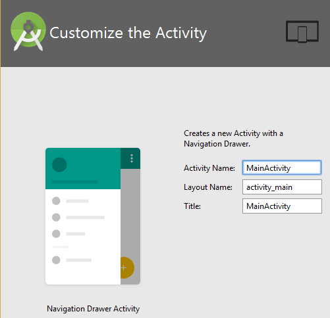Click the second gray drawer item circle

(x=56, y=217)
